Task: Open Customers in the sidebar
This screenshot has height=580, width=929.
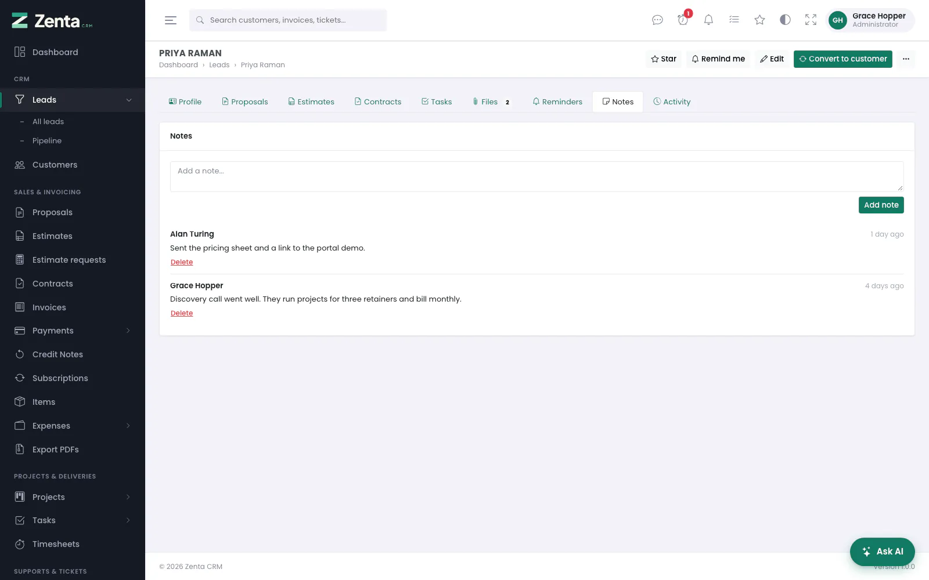Action: pyautogui.click(x=73, y=165)
